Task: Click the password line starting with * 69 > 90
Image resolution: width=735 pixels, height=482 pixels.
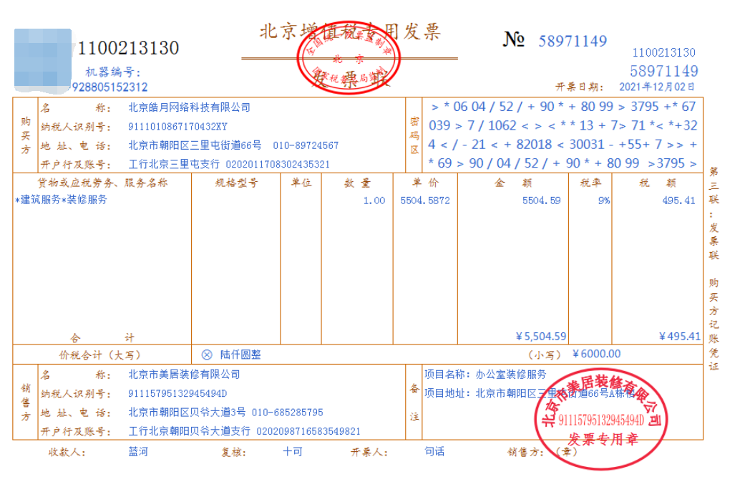Action: click(x=563, y=163)
